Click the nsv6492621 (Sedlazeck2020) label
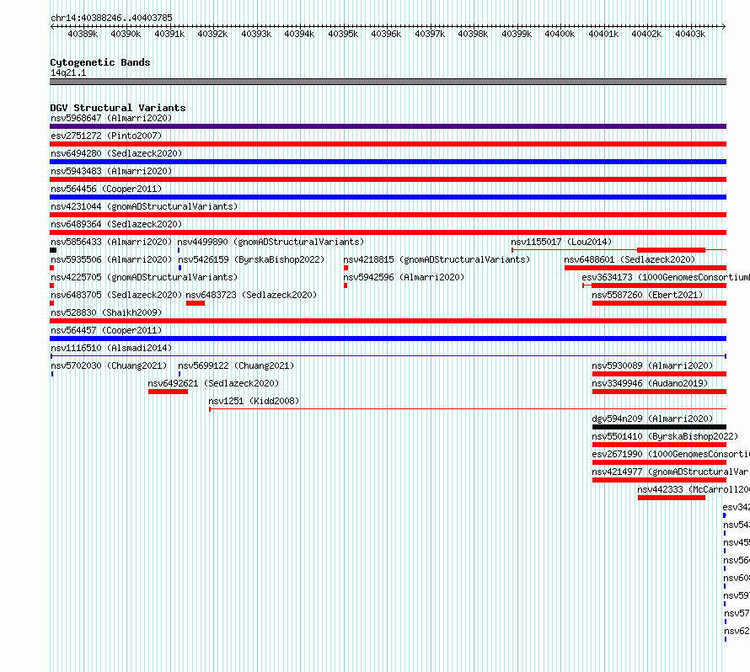Image resolution: width=750 pixels, height=672 pixels. (213, 383)
